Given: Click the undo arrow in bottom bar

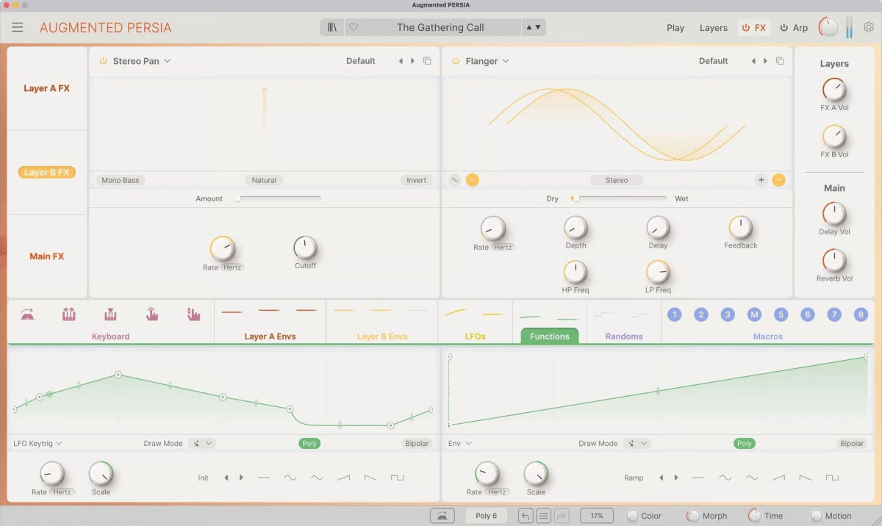Looking at the screenshot, I should coord(526,516).
